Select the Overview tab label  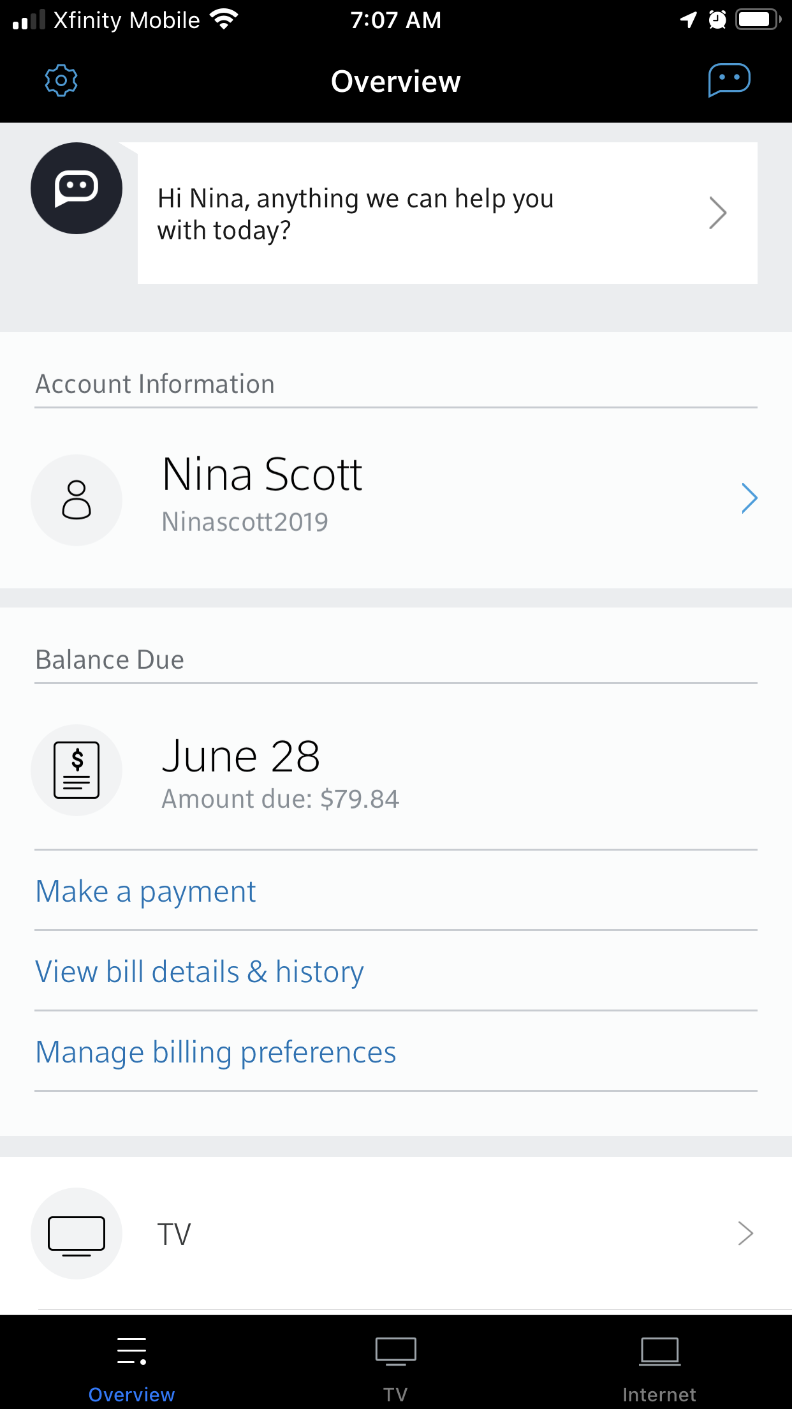(x=132, y=1394)
